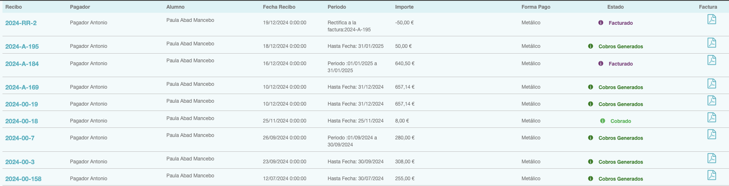729x186 pixels.
Task: Open PDF invoice of receipt 2024-00-7
Action: click(x=712, y=134)
